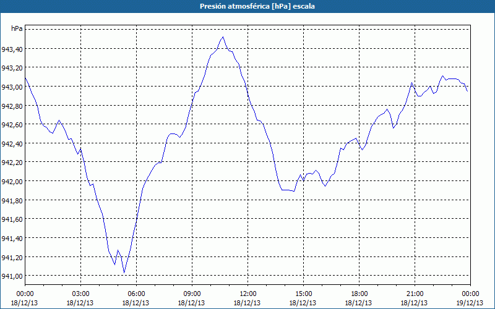Click the 15:00 time axis label

303,294
